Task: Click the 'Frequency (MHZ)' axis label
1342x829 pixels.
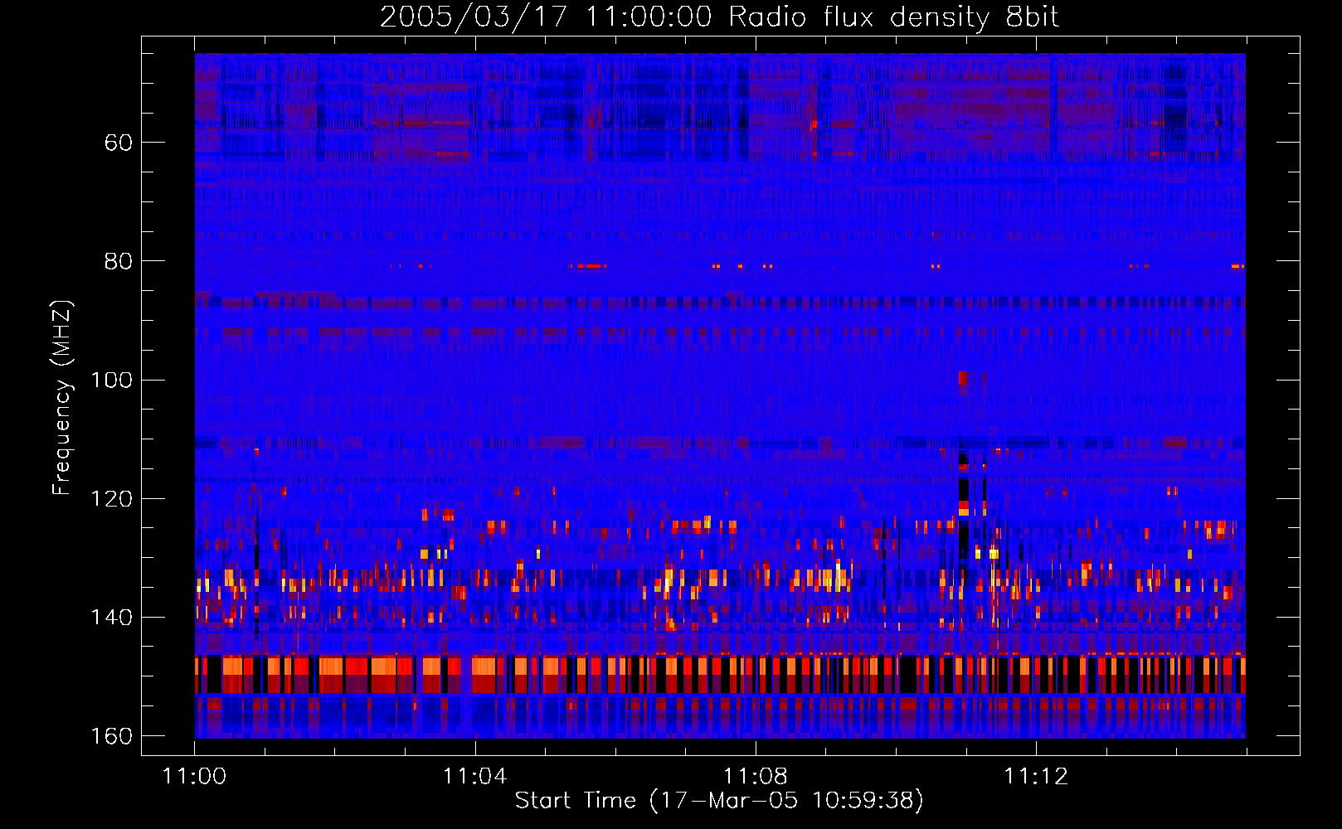Action: coord(62,398)
